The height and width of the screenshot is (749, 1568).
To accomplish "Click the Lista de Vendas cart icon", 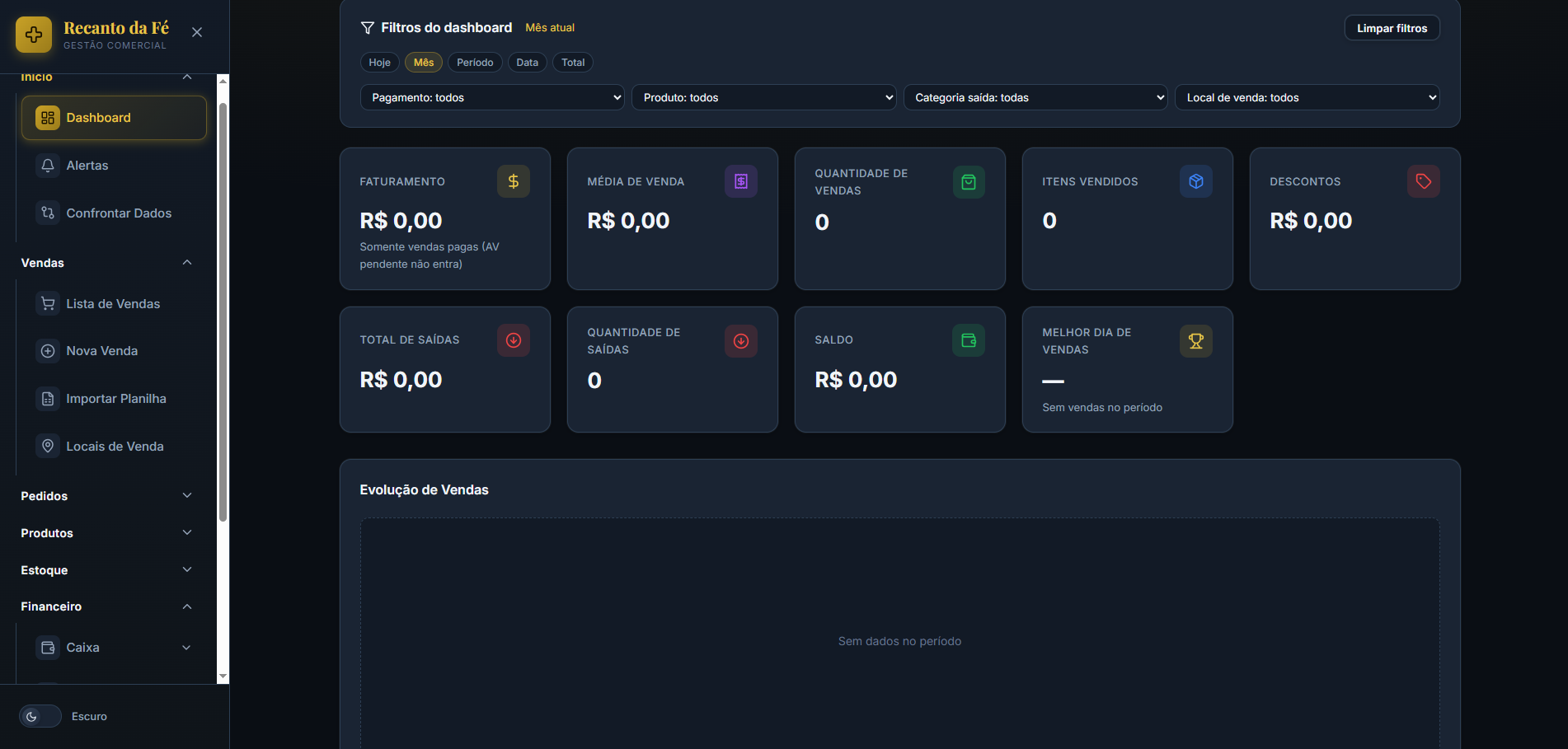I will tap(48, 303).
